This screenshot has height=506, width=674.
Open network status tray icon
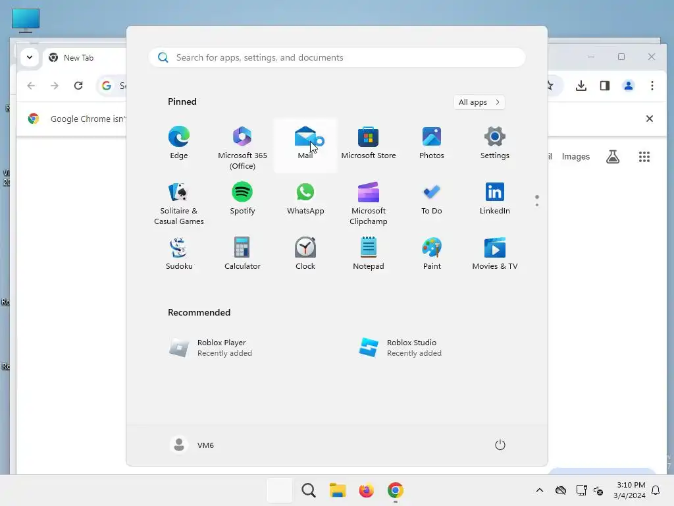click(582, 490)
